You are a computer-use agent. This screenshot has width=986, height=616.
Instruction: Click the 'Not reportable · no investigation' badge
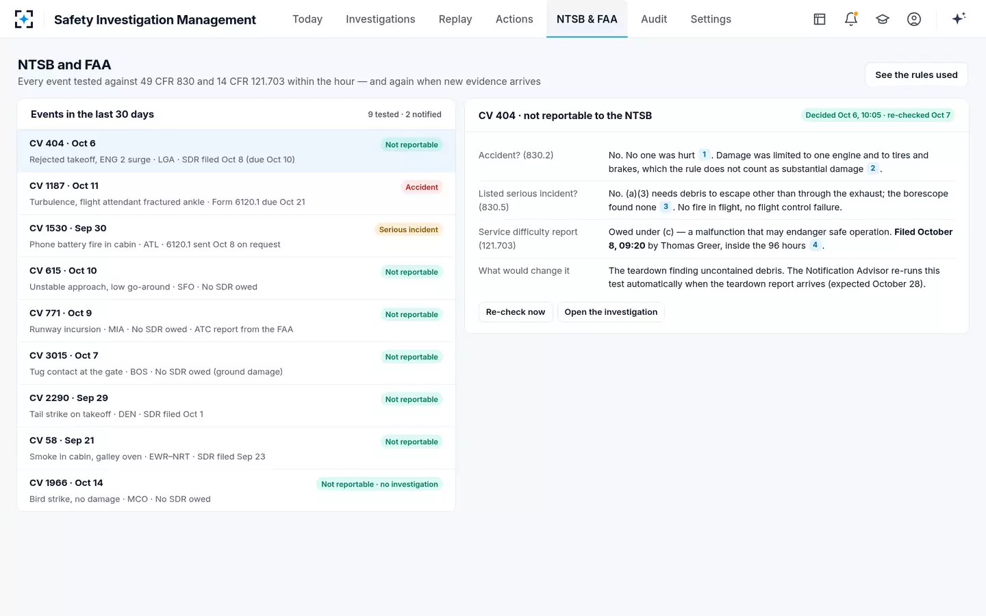tap(379, 484)
